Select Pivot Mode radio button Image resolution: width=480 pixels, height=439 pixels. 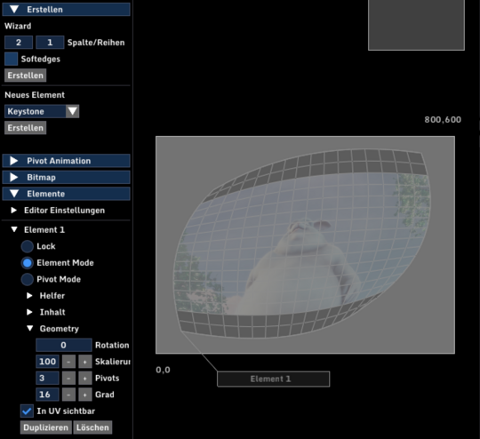(28, 279)
